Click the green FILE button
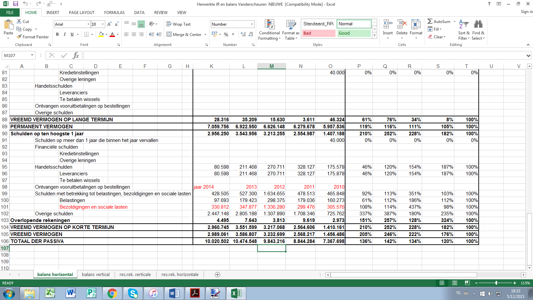This screenshot has width=533, height=300. 10,13
